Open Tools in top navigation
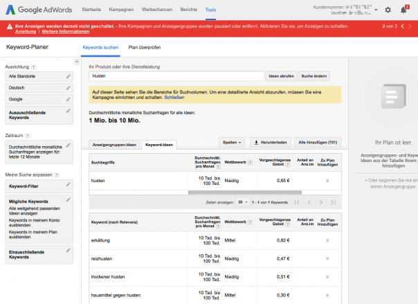Viewport: 418px width, 304px height. (x=210, y=10)
